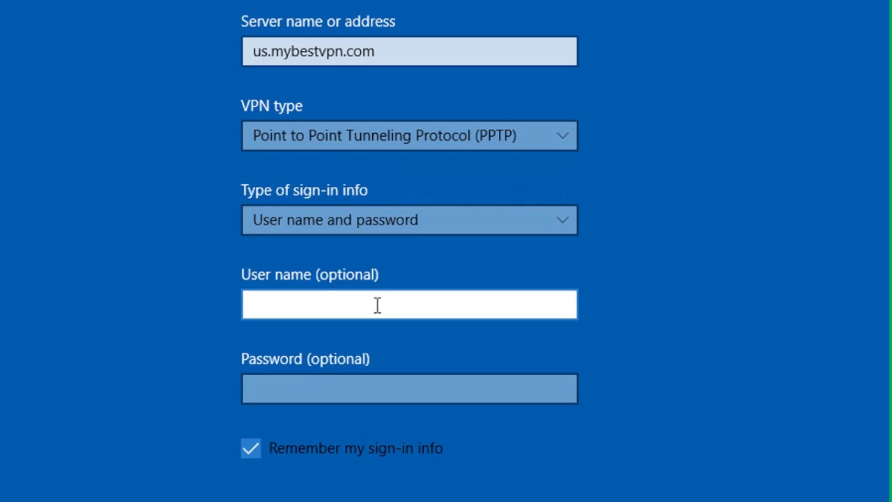Click the "User name and password" selection text
This screenshot has height=502, width=892.
tap(335, 220)
